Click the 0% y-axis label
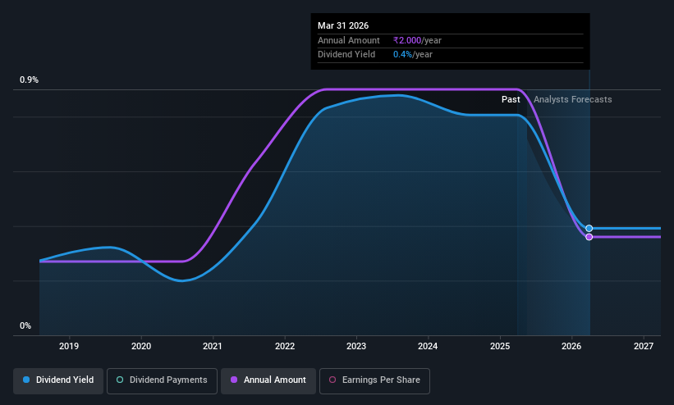Viewport: 674px width, 405px height. click(25, 326)
